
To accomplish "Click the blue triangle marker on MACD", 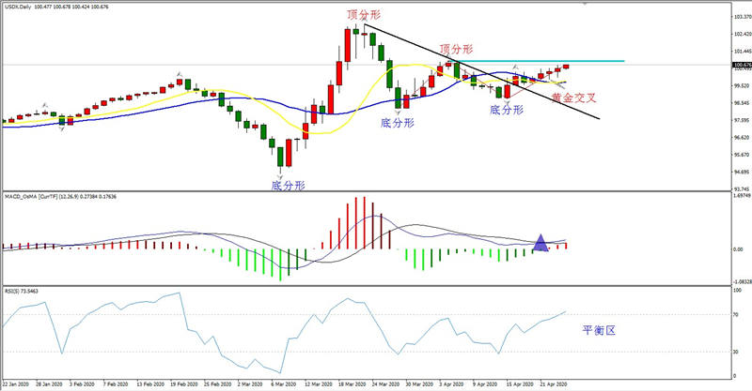I will pyautogui.click(x=540, y=243).
